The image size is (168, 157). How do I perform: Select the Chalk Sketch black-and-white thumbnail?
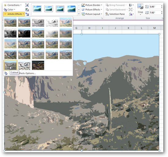pos(10,33)
